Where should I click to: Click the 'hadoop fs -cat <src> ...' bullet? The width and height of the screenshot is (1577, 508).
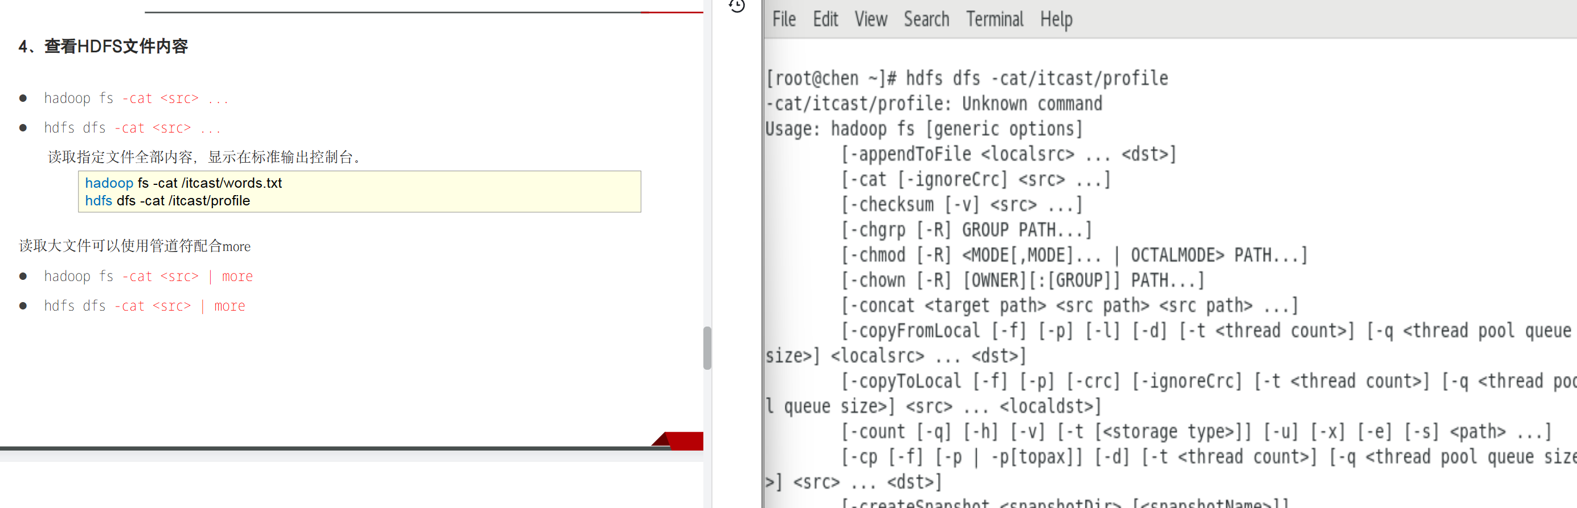tap(136, 98)
